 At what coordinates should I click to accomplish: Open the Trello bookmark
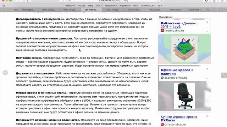pos(90,6)
